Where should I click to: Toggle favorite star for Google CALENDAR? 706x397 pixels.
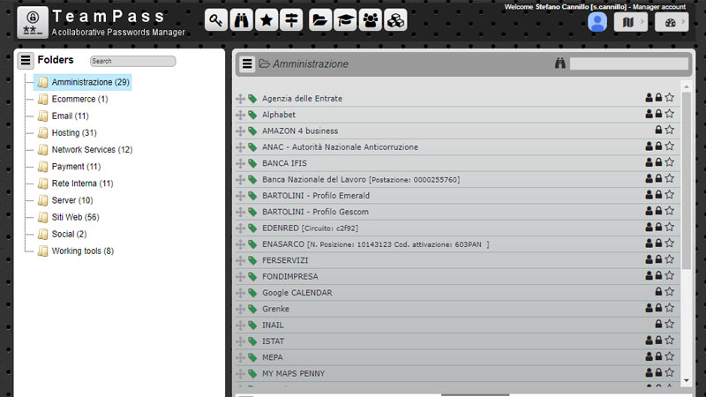point(669,292)
